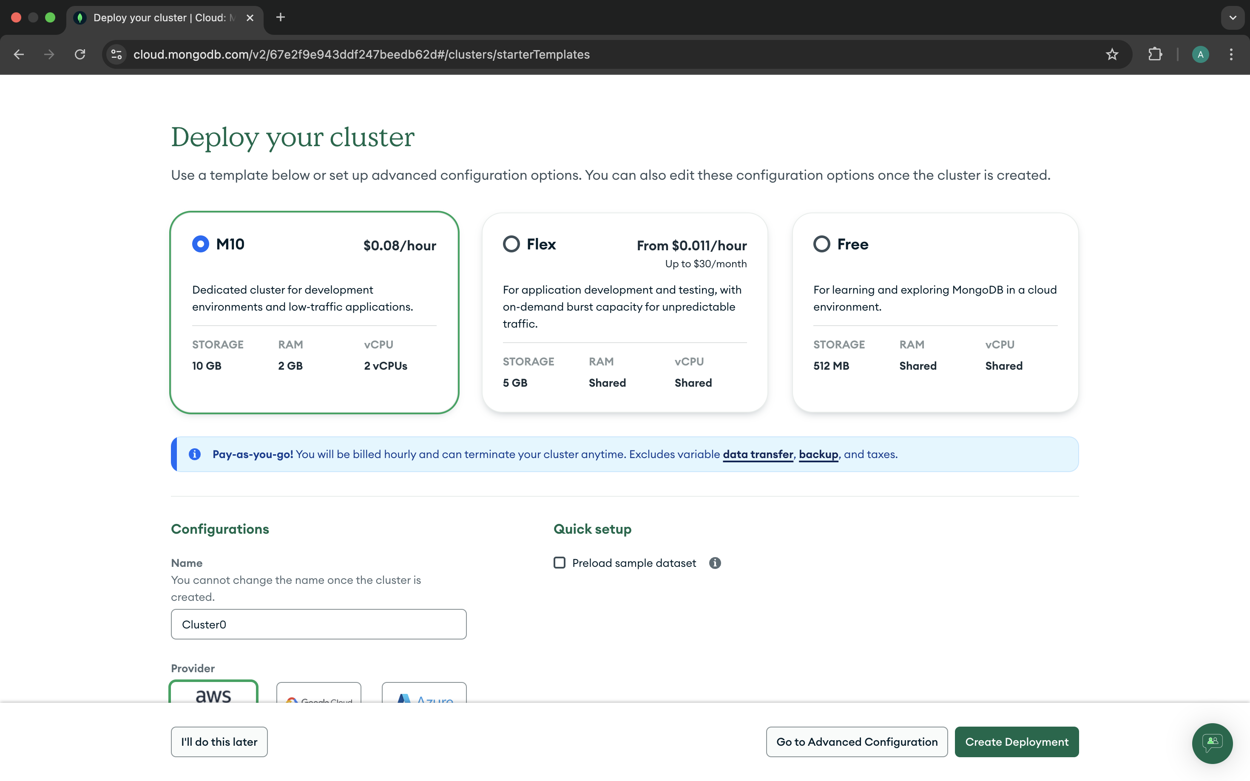This screenshot has width=1250, height=781.
Task: Open Chrome profile avatar A
Action: click(x=1200, y=54)
